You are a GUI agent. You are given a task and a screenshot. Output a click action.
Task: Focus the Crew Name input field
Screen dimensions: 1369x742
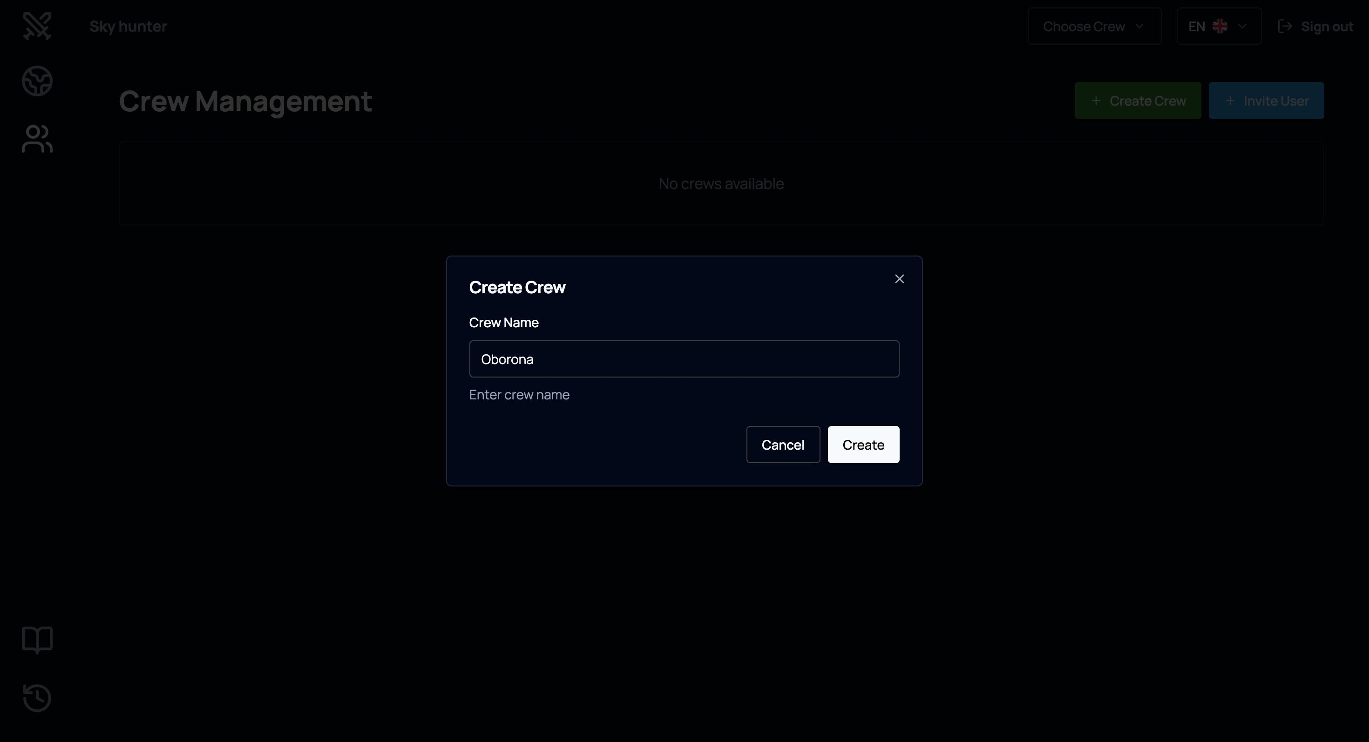click(x=684, y=359)
